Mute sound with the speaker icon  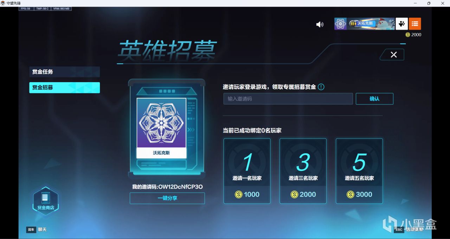pos(320,24)
